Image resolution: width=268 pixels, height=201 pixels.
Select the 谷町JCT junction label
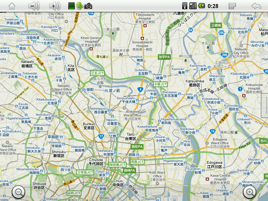(x=74, y=193)
